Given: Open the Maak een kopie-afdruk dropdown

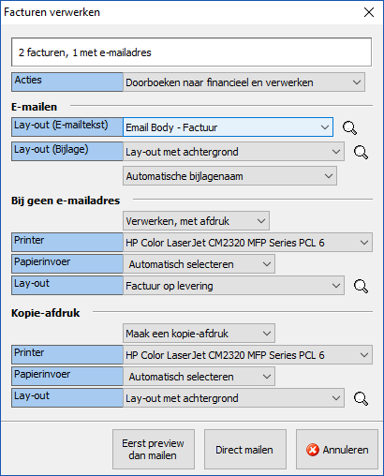Looking at the screenshot, I should coord(199,334).
